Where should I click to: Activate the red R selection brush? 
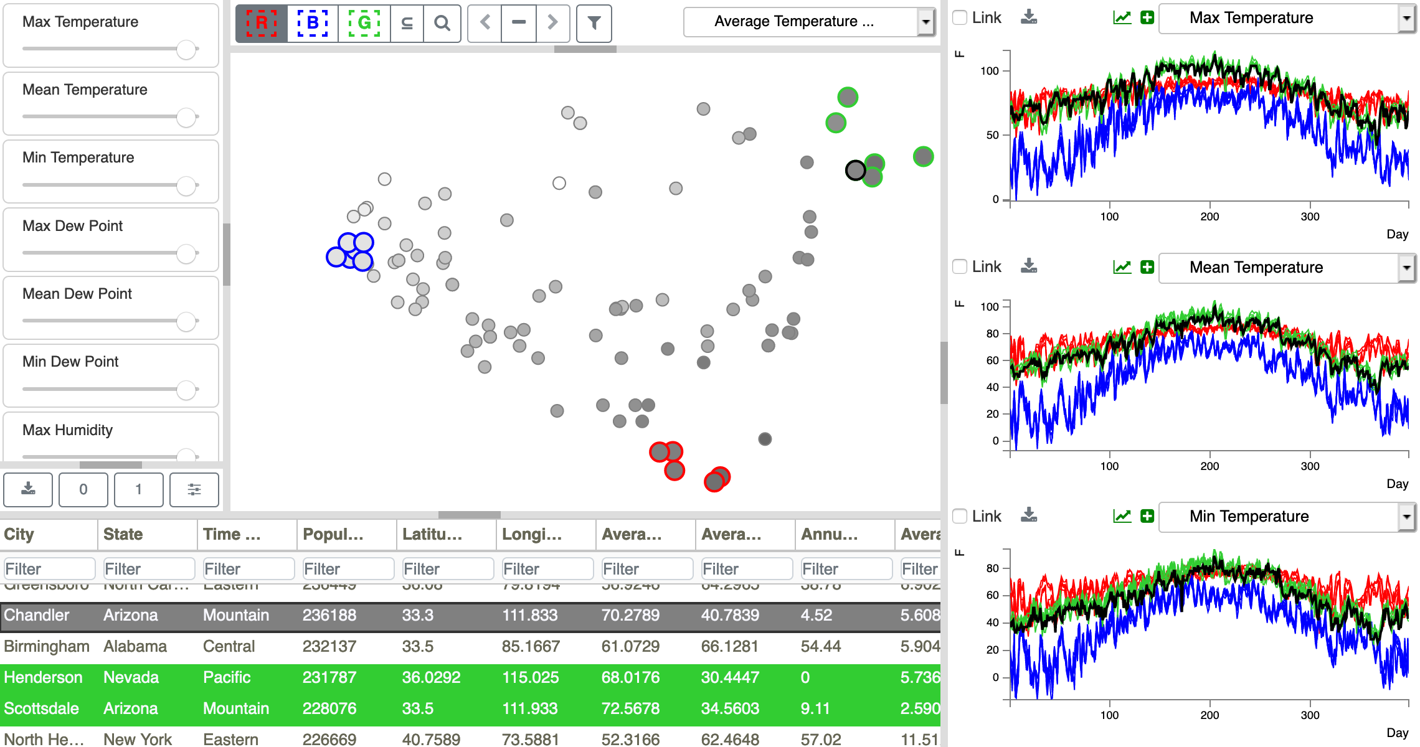262,23
